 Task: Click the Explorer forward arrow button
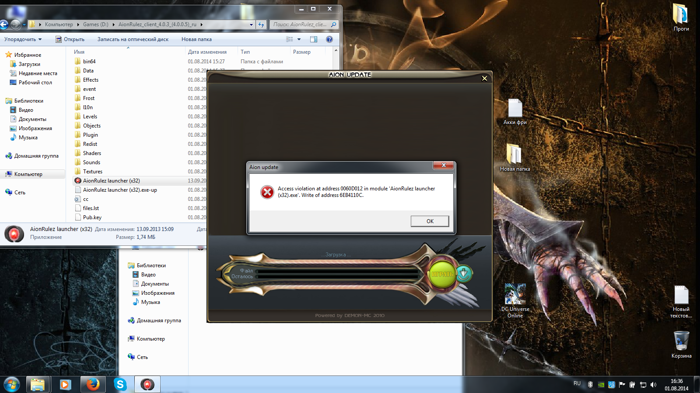point(15,24)
